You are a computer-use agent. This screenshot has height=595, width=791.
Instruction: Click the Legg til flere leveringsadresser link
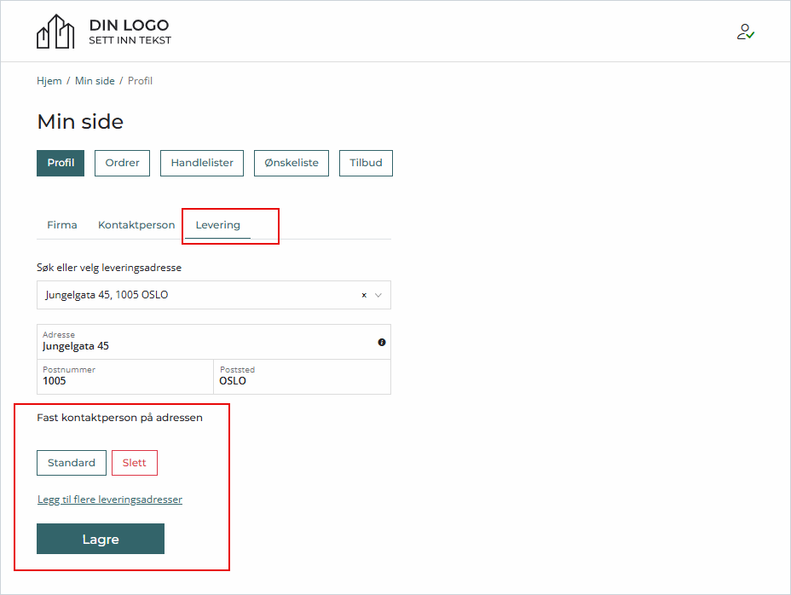[x=109, y=499]
